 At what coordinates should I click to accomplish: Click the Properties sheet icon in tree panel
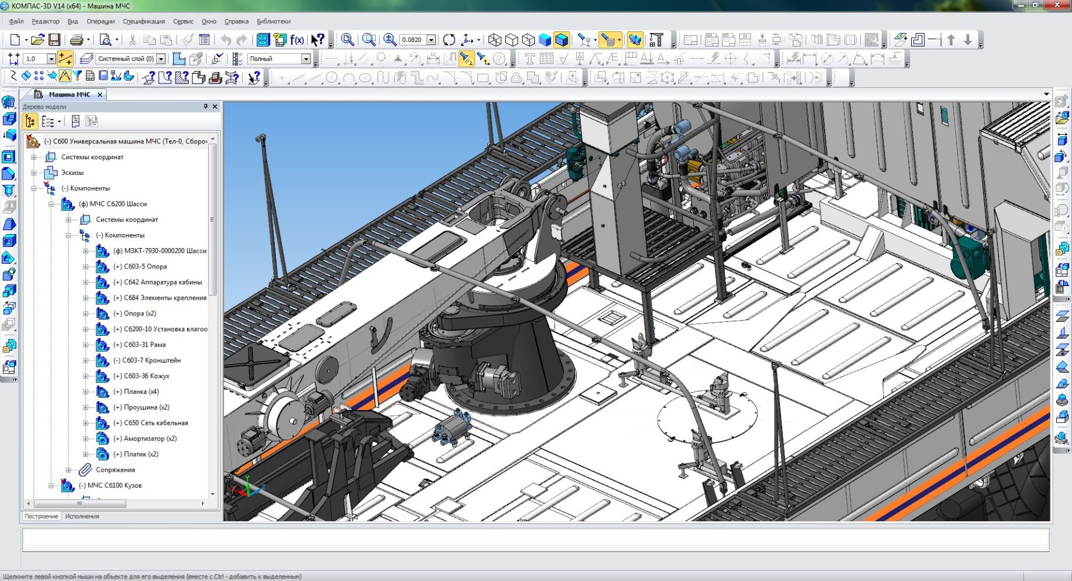pos(75,121)
